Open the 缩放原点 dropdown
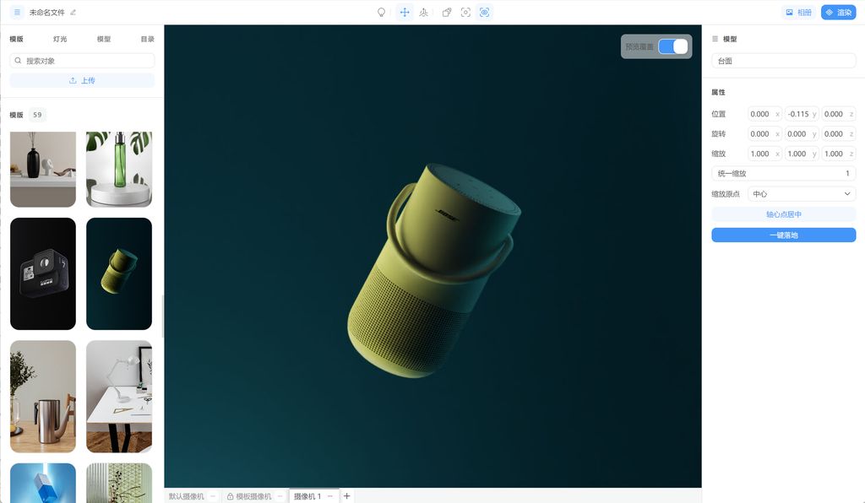This screenshot has width=865, height=503. (801, 194)
